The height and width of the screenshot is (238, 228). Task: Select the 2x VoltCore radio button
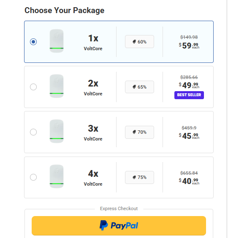pos(33,87)
